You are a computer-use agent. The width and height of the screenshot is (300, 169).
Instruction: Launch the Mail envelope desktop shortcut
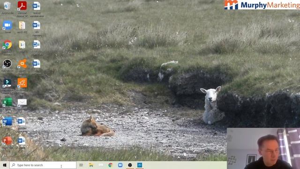tap(22, 102)
